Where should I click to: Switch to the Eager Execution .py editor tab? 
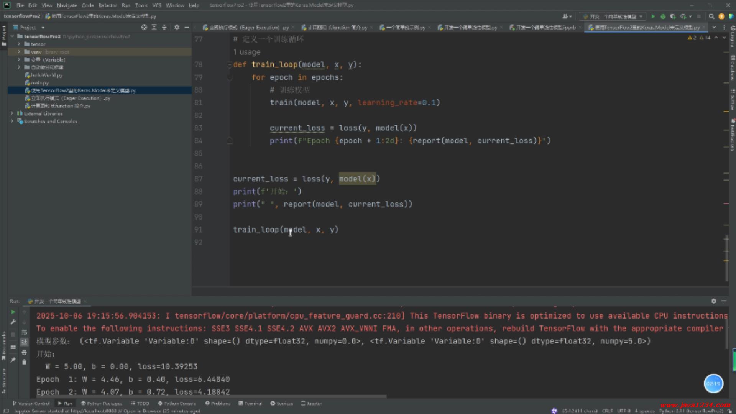pos(247,28)
